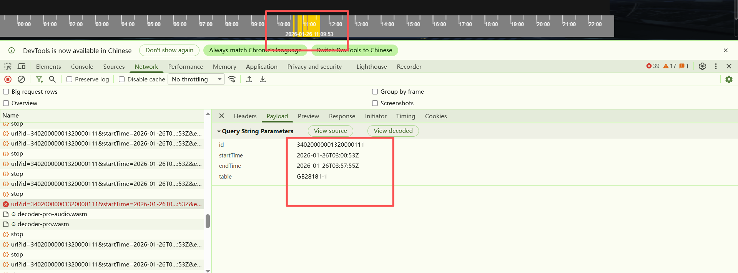Toggle device toolbar icon
Screen dimensions: 738x273
pos(22,66)
